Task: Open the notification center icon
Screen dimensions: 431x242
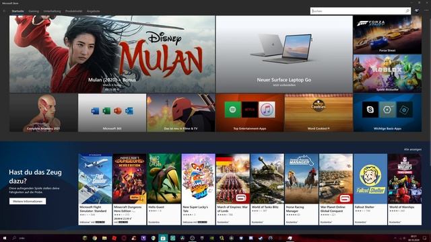Action: (425, 238)
